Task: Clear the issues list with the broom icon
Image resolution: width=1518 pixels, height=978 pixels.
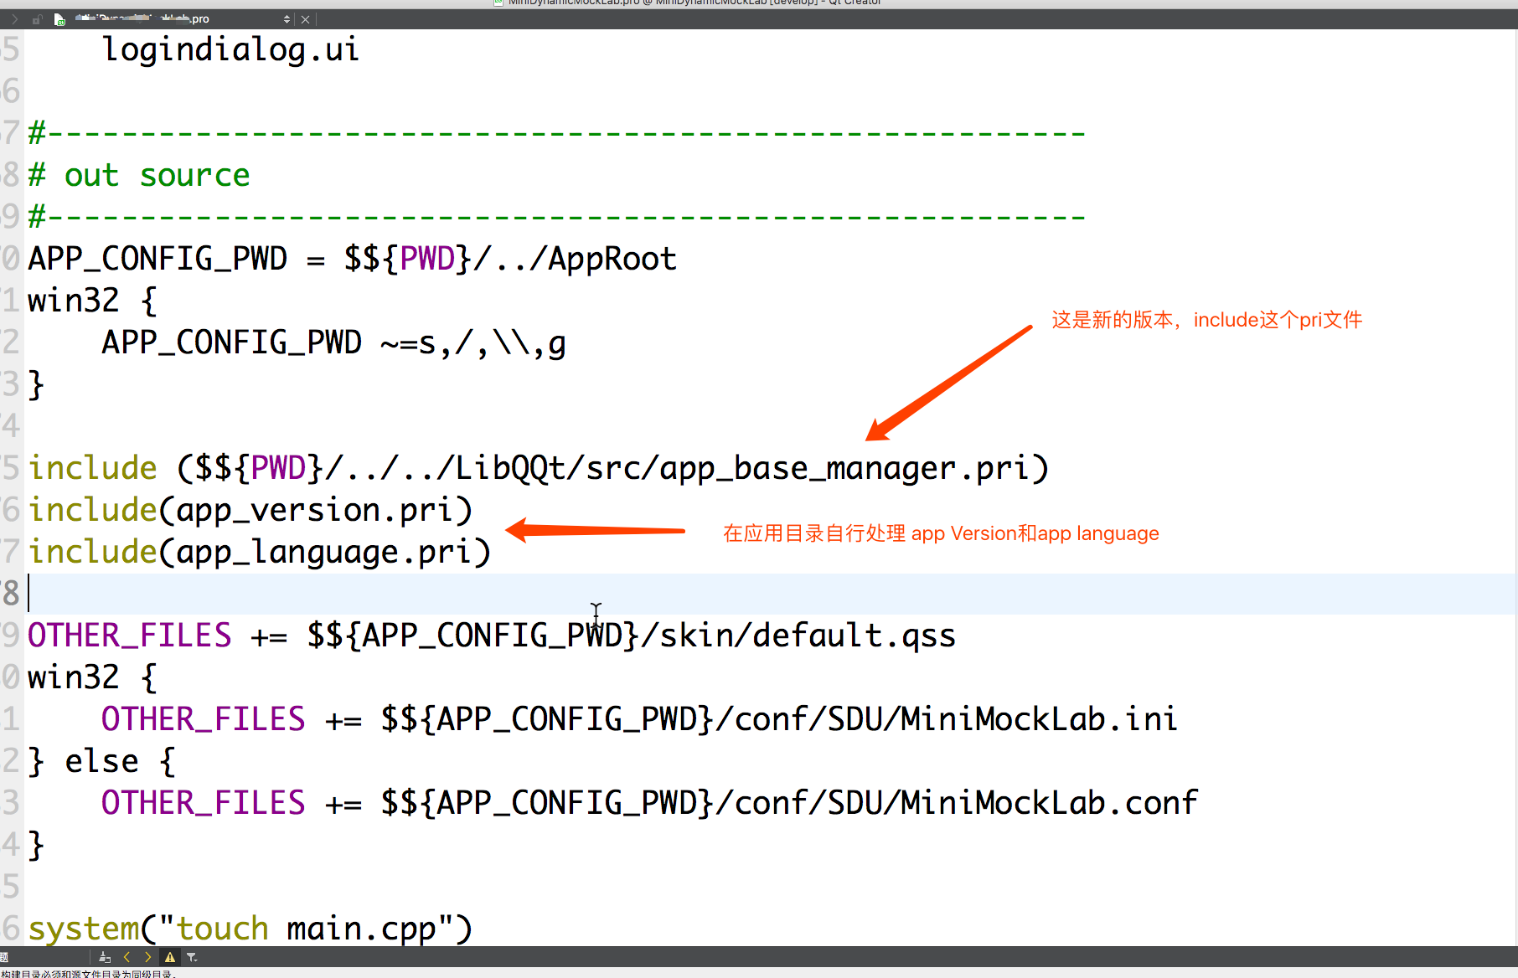Action: click(x=105, y=957)
